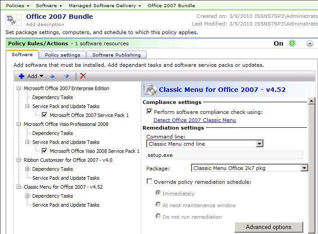Open the Software menu

click(49, 5)
